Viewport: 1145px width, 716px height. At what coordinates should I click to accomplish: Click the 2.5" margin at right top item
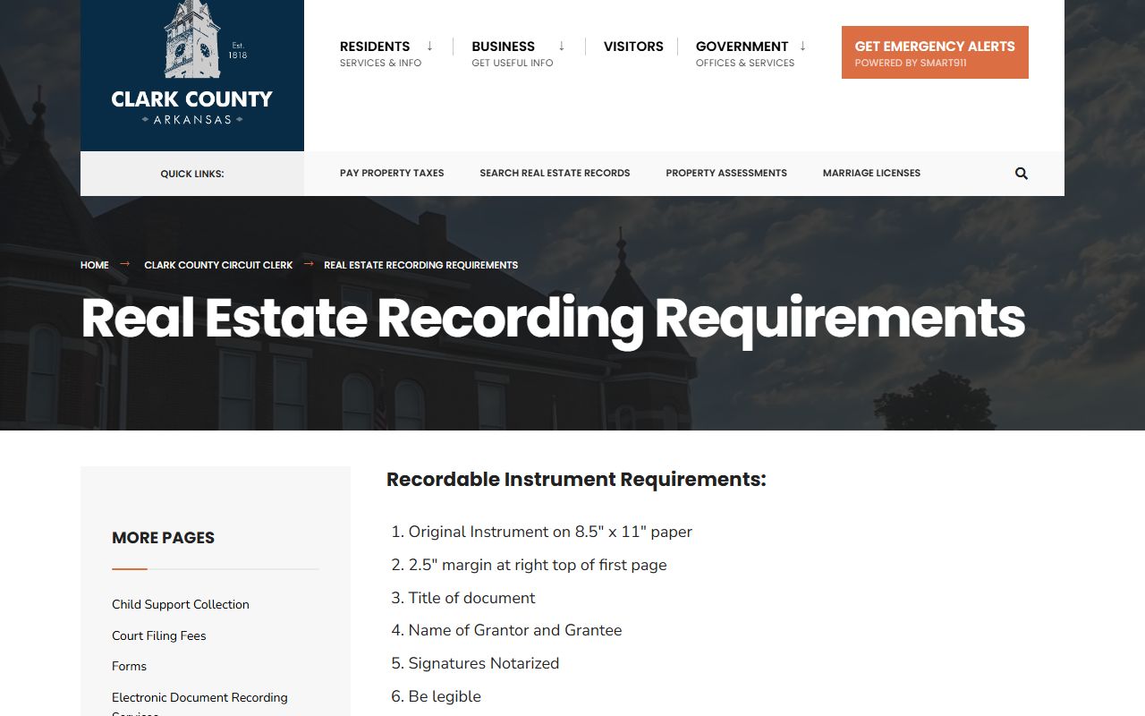(538, 565)
